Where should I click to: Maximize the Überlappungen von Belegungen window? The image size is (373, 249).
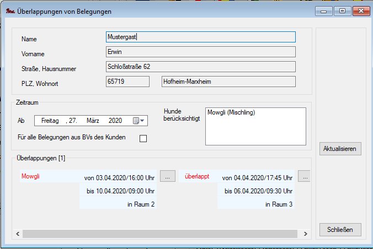pyautogui.click(x=342, y=10)
